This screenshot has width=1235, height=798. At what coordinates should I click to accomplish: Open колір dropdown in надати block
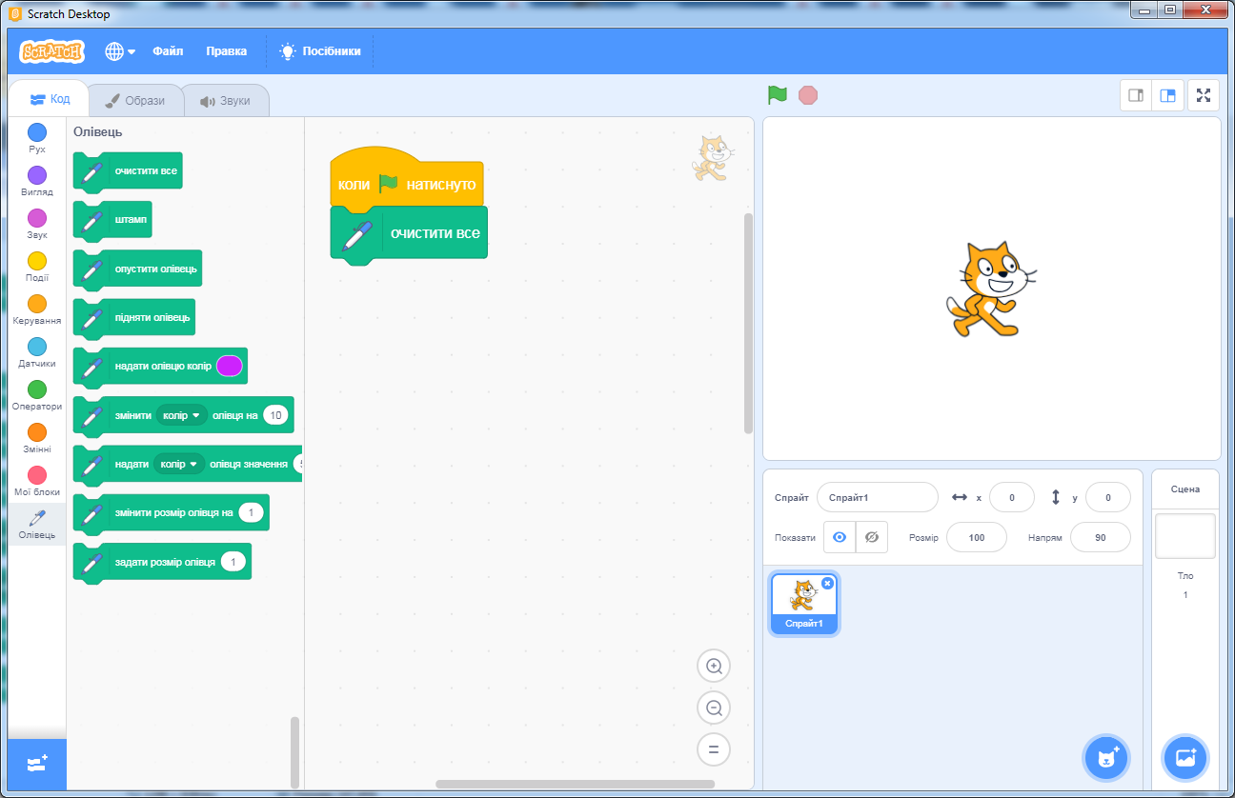pyautogui.click(x=180, y=464)
